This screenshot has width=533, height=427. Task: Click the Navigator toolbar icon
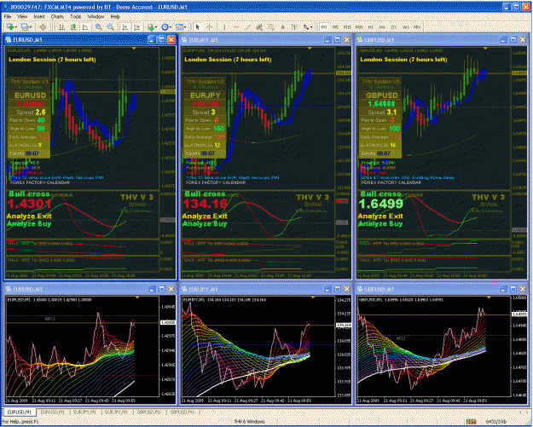click(43, 27)
